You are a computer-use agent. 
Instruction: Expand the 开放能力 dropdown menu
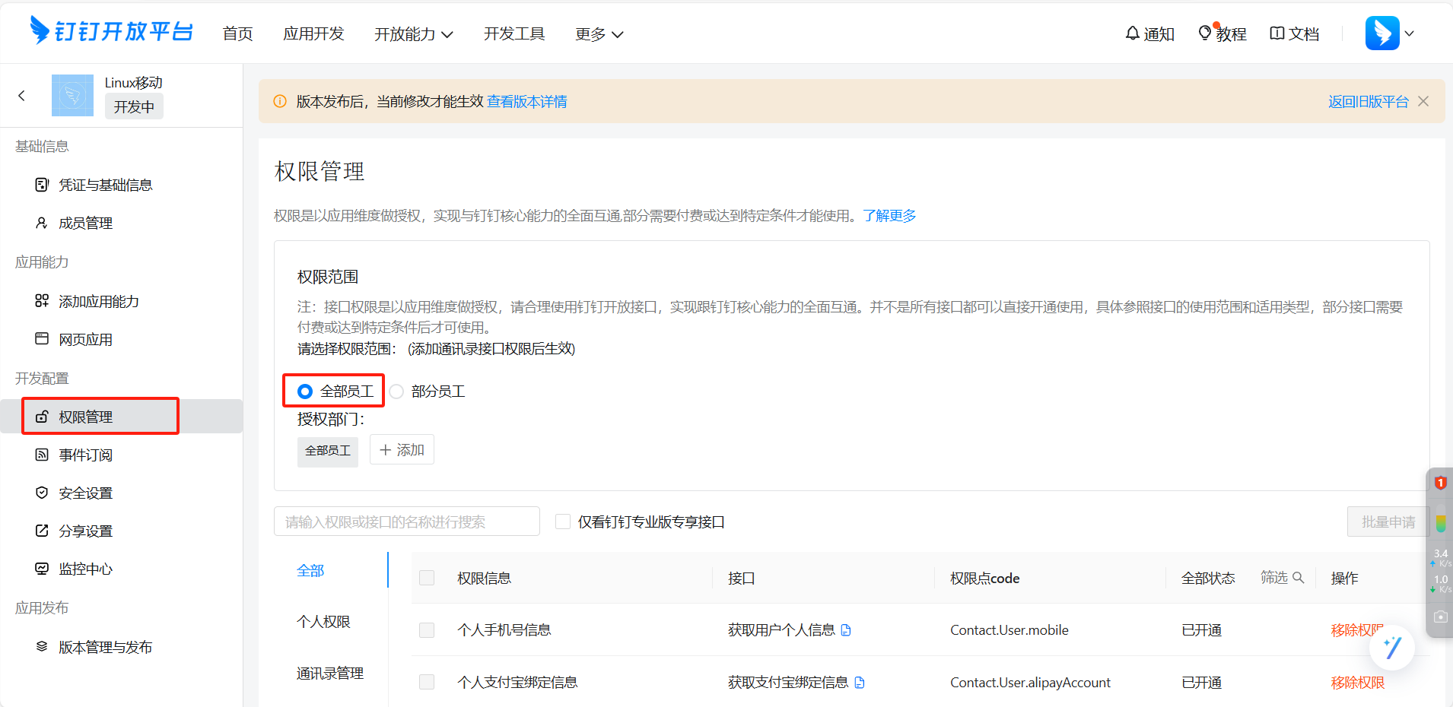[x=413, y=34]
